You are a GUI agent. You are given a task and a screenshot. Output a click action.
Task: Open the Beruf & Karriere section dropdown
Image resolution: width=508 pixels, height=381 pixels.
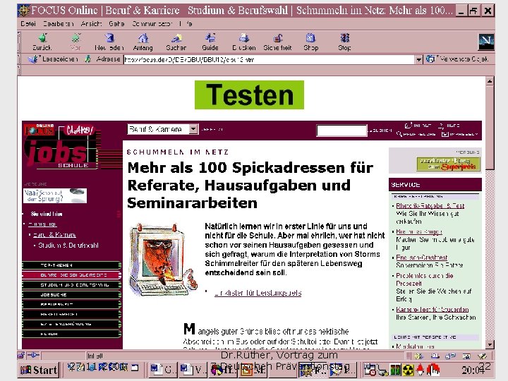[x=163, y=129]
